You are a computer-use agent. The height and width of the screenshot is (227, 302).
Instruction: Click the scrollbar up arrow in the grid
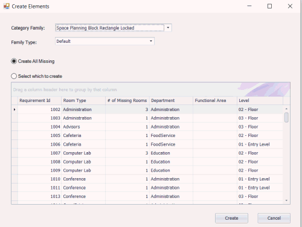tap(286, 109)
